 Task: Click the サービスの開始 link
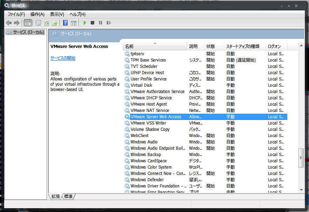pyautogui.click(x=63, y=58)
